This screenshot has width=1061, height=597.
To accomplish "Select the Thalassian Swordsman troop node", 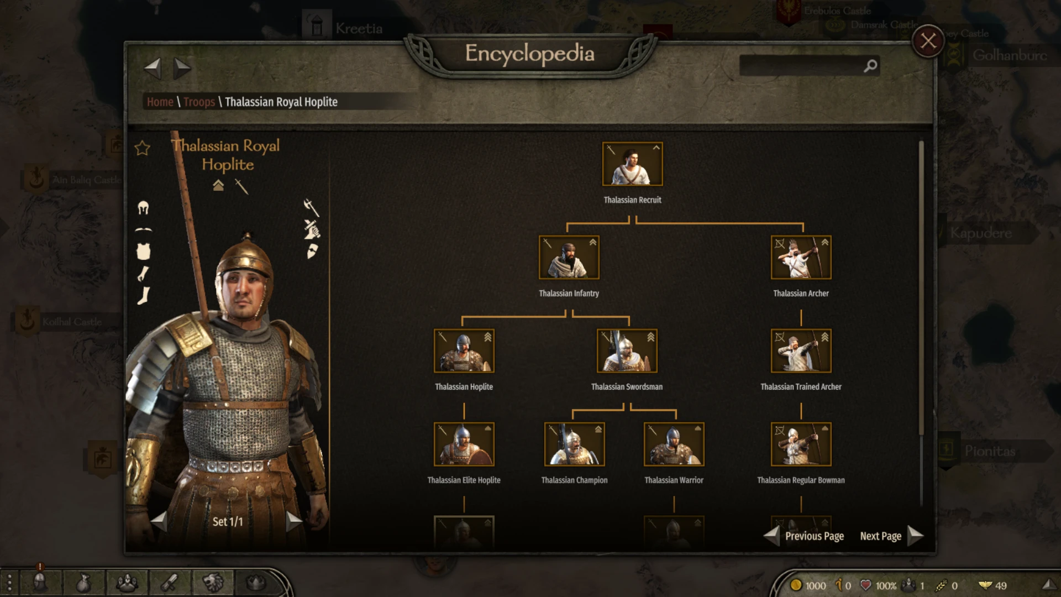I will click(627, 350).
